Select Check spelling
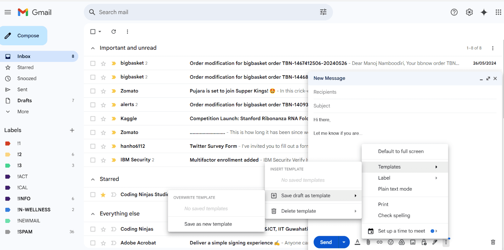The width and height of the screenshot is (504, 250). [x=405, y=215]
